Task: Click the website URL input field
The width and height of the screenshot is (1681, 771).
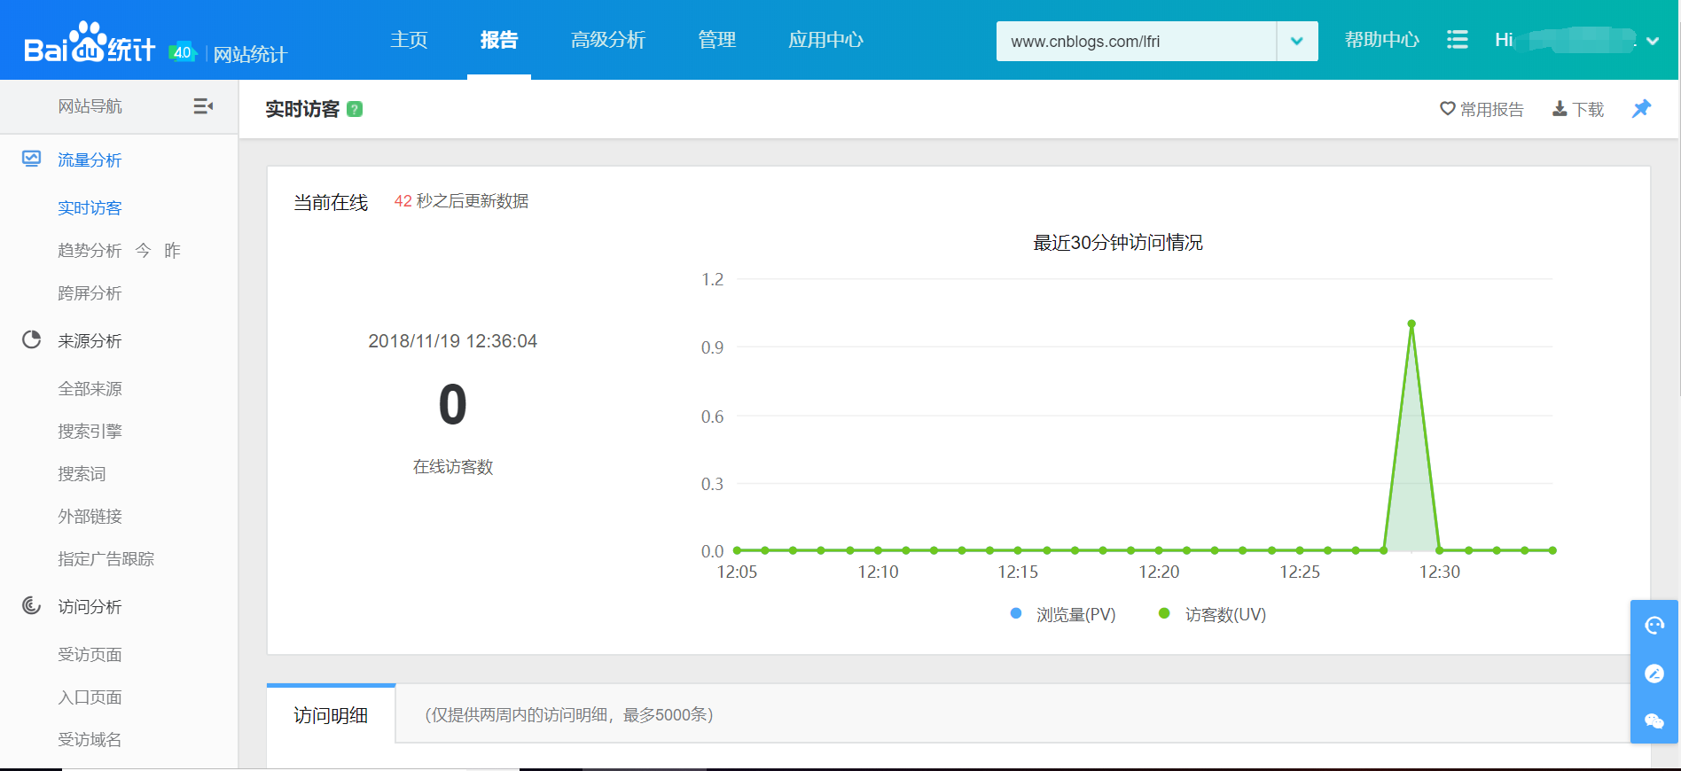Action: [x=1136, y=41]
